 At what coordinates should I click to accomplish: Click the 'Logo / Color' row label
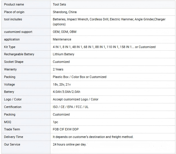13,99
